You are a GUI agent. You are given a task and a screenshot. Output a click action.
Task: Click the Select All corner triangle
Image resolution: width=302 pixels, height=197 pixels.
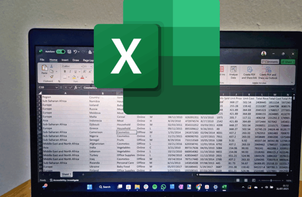tap(40, 93)
